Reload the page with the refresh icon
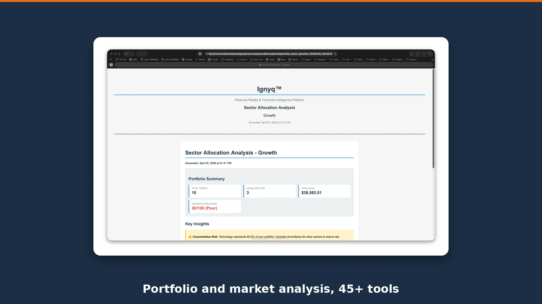 335,54
